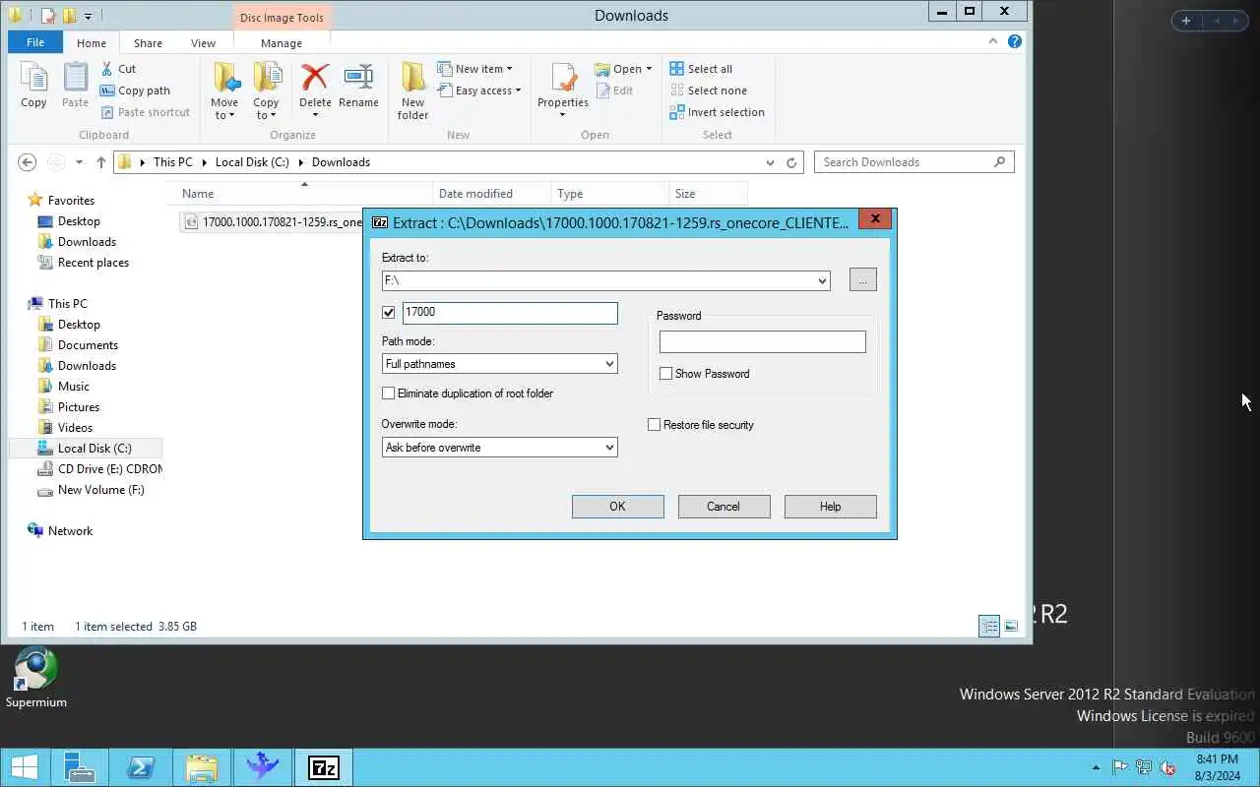Click the refresh icon in address bar
Image resolution: width=1260 pixels, height=787 pixels.
click(x=791, y=162)
